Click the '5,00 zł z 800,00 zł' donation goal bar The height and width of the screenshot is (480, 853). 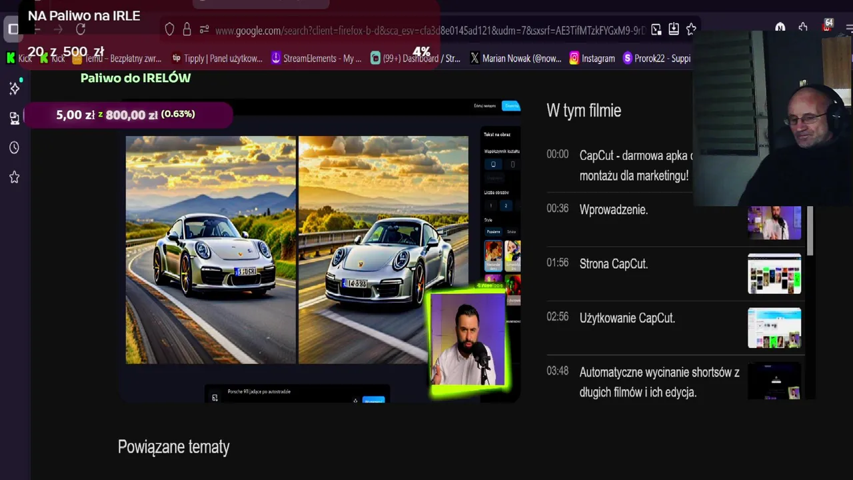(x=129, y=115)
